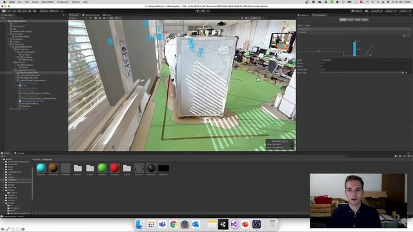Viewport: 413px width, 232px height.
Task: Open the Trash in the Dock
Action: pyautogui.click(x=272, y=224)
